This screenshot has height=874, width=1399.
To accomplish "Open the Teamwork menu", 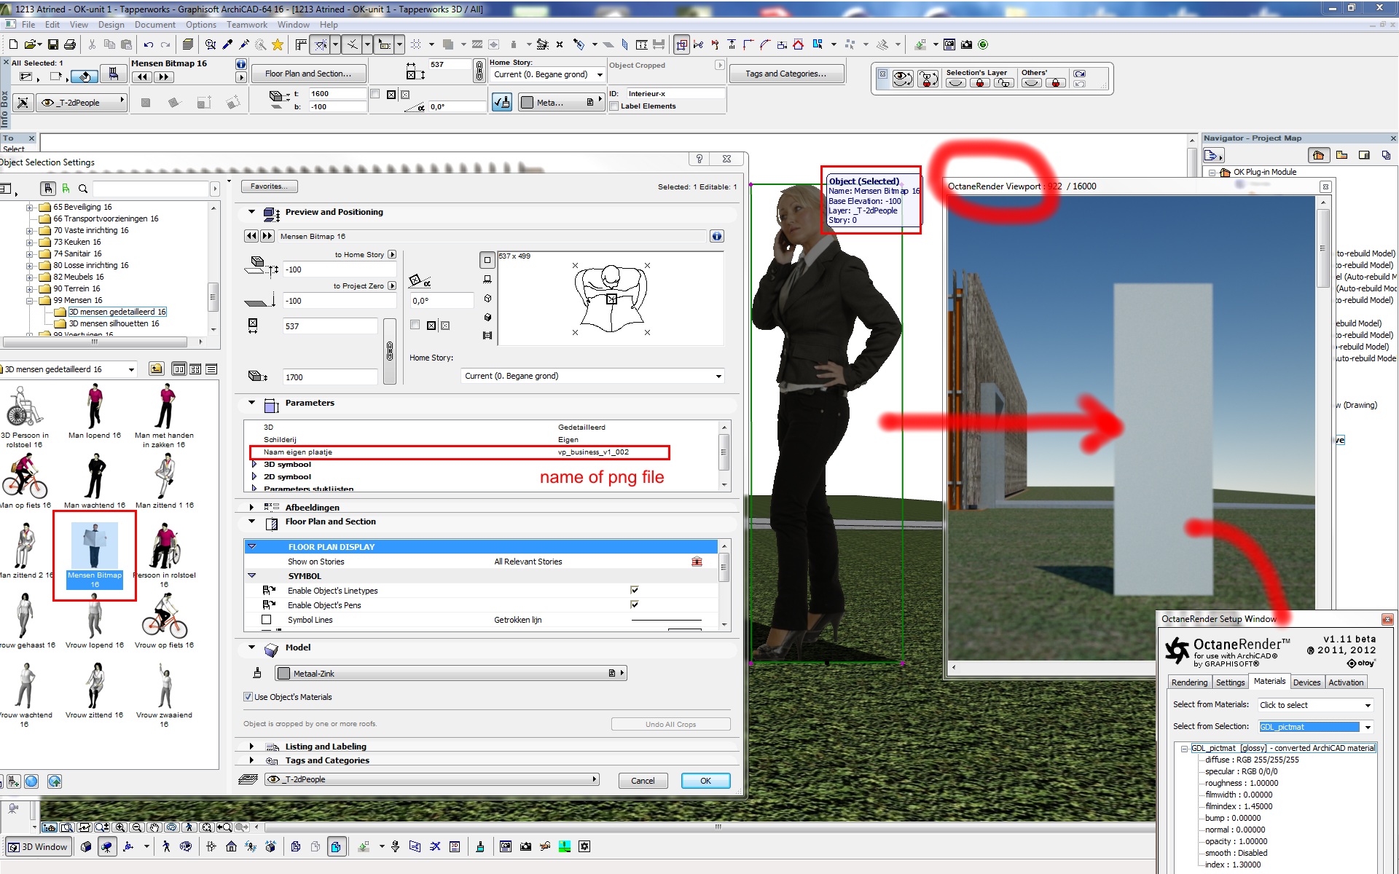I will (247, 24).
